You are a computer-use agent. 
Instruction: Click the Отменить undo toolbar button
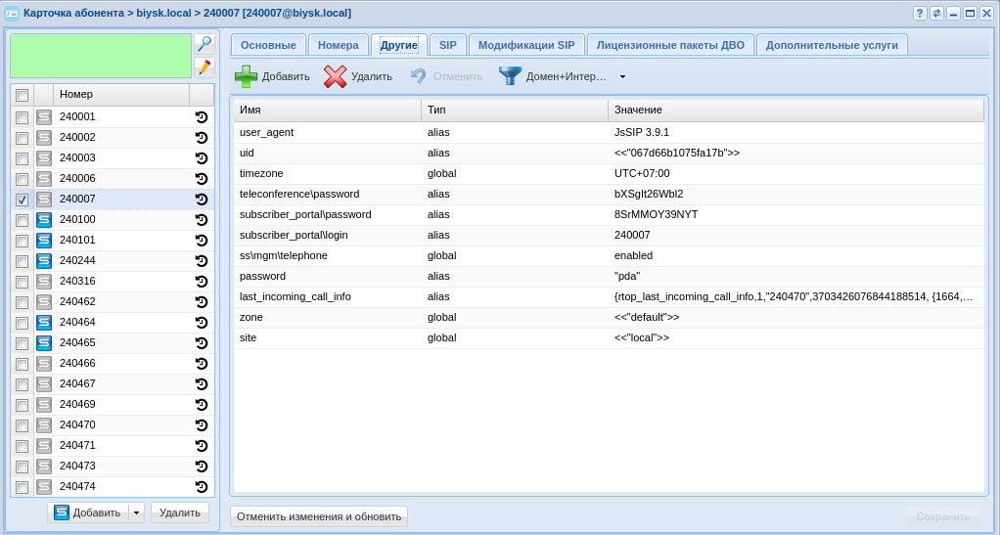pos(446,76)
